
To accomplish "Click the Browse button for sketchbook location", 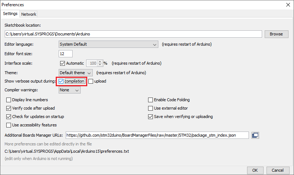I will (276, 34).
